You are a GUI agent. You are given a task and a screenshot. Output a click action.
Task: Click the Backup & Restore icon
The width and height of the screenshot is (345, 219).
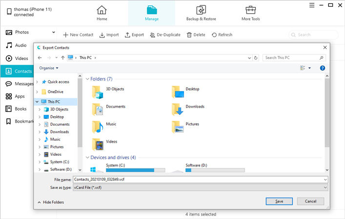pos(201,10)
